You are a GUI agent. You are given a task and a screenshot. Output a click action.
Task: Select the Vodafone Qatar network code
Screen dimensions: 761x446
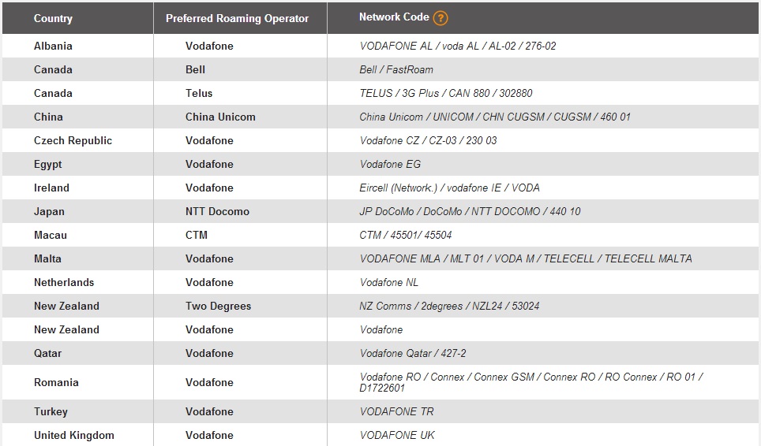pos(413,354)
